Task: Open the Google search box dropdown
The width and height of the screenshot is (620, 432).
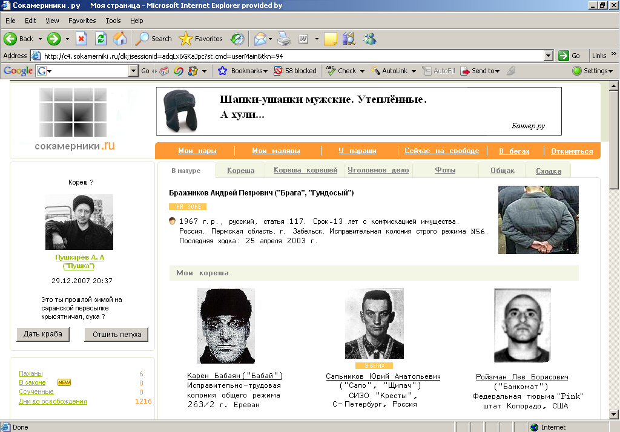Action: (x=134, y=71)
